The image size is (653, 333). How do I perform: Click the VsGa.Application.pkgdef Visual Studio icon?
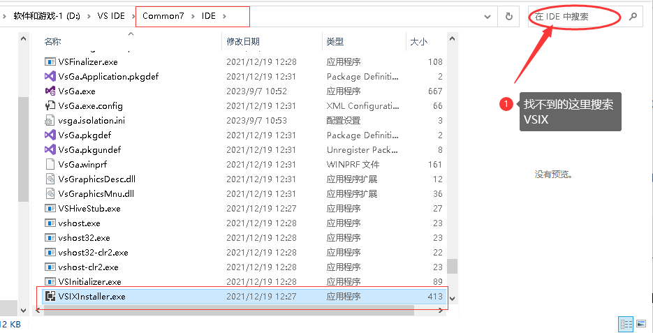pyautogui.click(x=50, y=77)
